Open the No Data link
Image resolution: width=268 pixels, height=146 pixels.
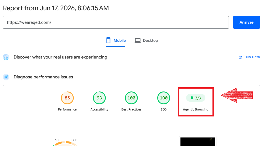253,57
